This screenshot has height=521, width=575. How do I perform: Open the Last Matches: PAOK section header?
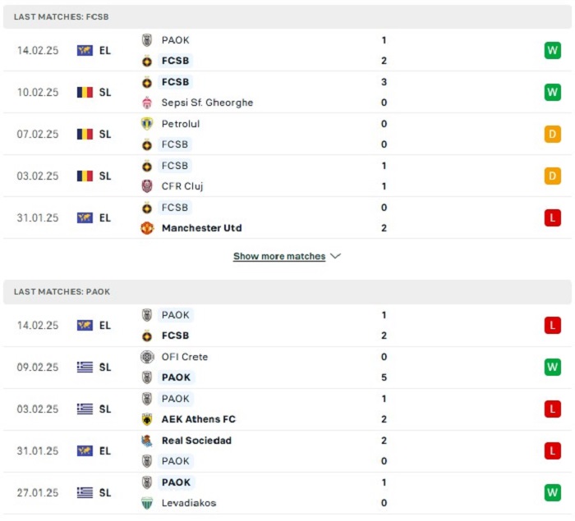click(287, 292)
